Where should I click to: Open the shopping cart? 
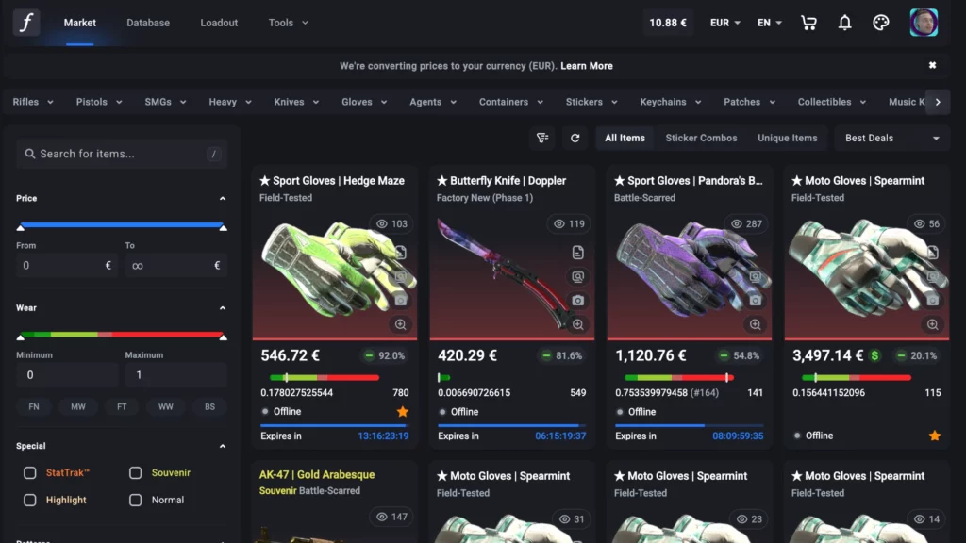coord(808,23)
